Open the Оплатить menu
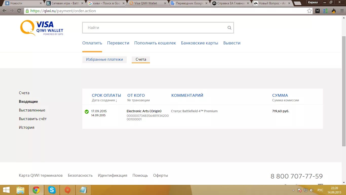The image size is (346, 195). (x=92, y=43)
